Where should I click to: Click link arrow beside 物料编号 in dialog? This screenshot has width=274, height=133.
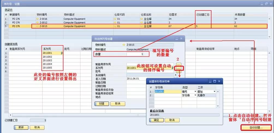(124, 45)
